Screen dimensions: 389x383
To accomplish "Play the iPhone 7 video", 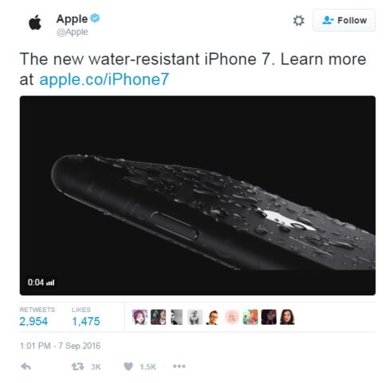I will 198,195.
